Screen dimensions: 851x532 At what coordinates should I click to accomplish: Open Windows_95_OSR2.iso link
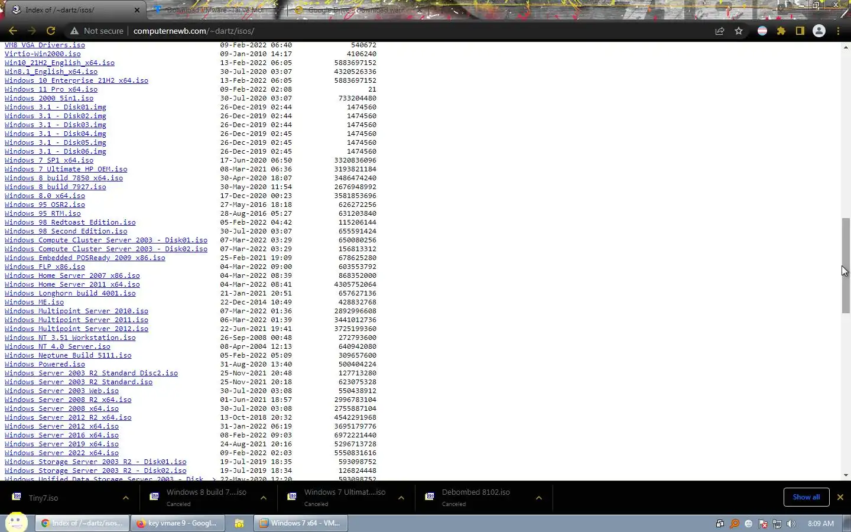45,205
